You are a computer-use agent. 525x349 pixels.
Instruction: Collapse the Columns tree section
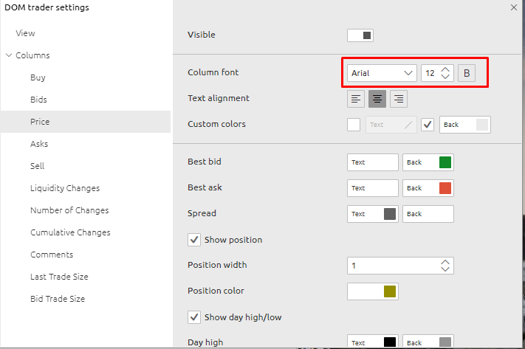coord(8,55)
